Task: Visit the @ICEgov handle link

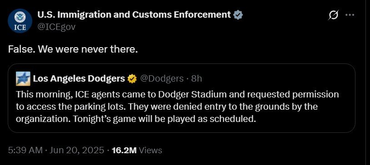Action: pyautogui.click(x=56, y=27)
